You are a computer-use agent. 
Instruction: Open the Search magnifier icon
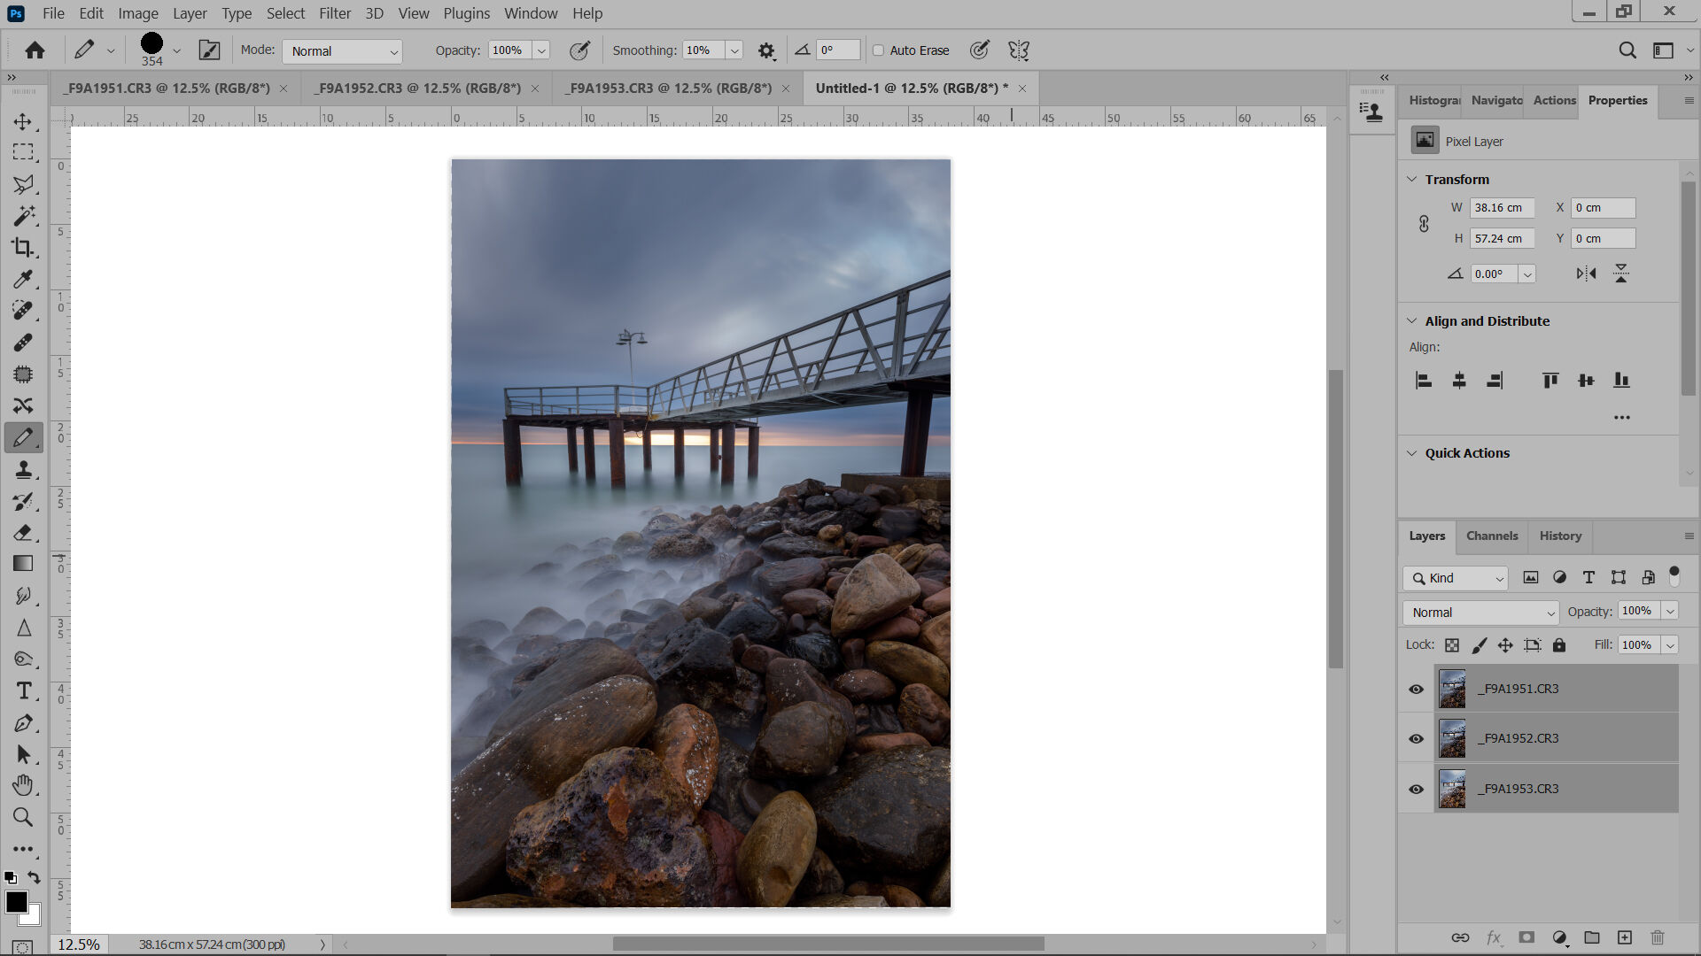[x=1627, y=50]
